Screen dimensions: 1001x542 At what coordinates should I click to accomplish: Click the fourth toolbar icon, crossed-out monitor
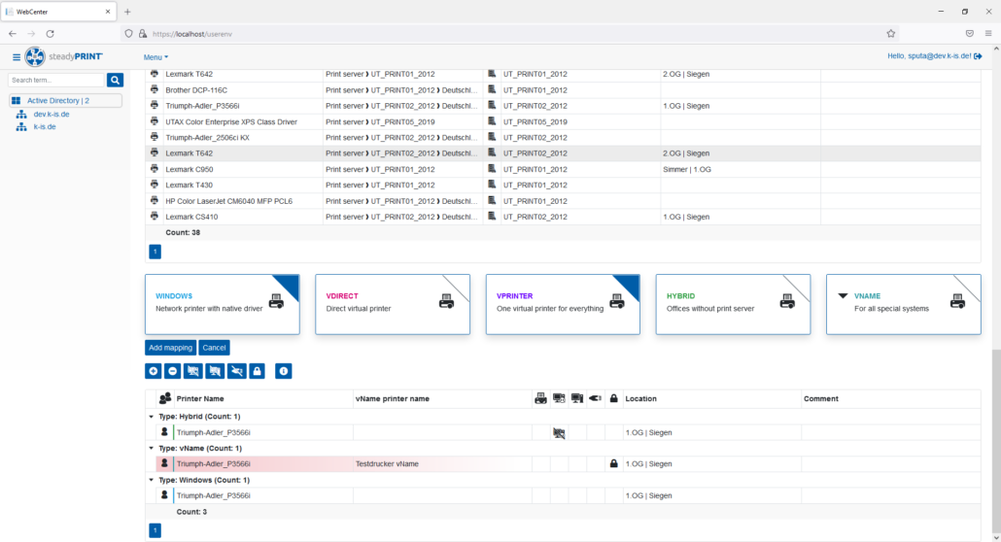[x=215, y=371]
